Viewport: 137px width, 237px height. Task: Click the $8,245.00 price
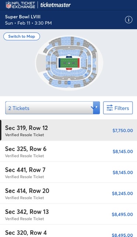pyautogui.click(x=122, y=193)
